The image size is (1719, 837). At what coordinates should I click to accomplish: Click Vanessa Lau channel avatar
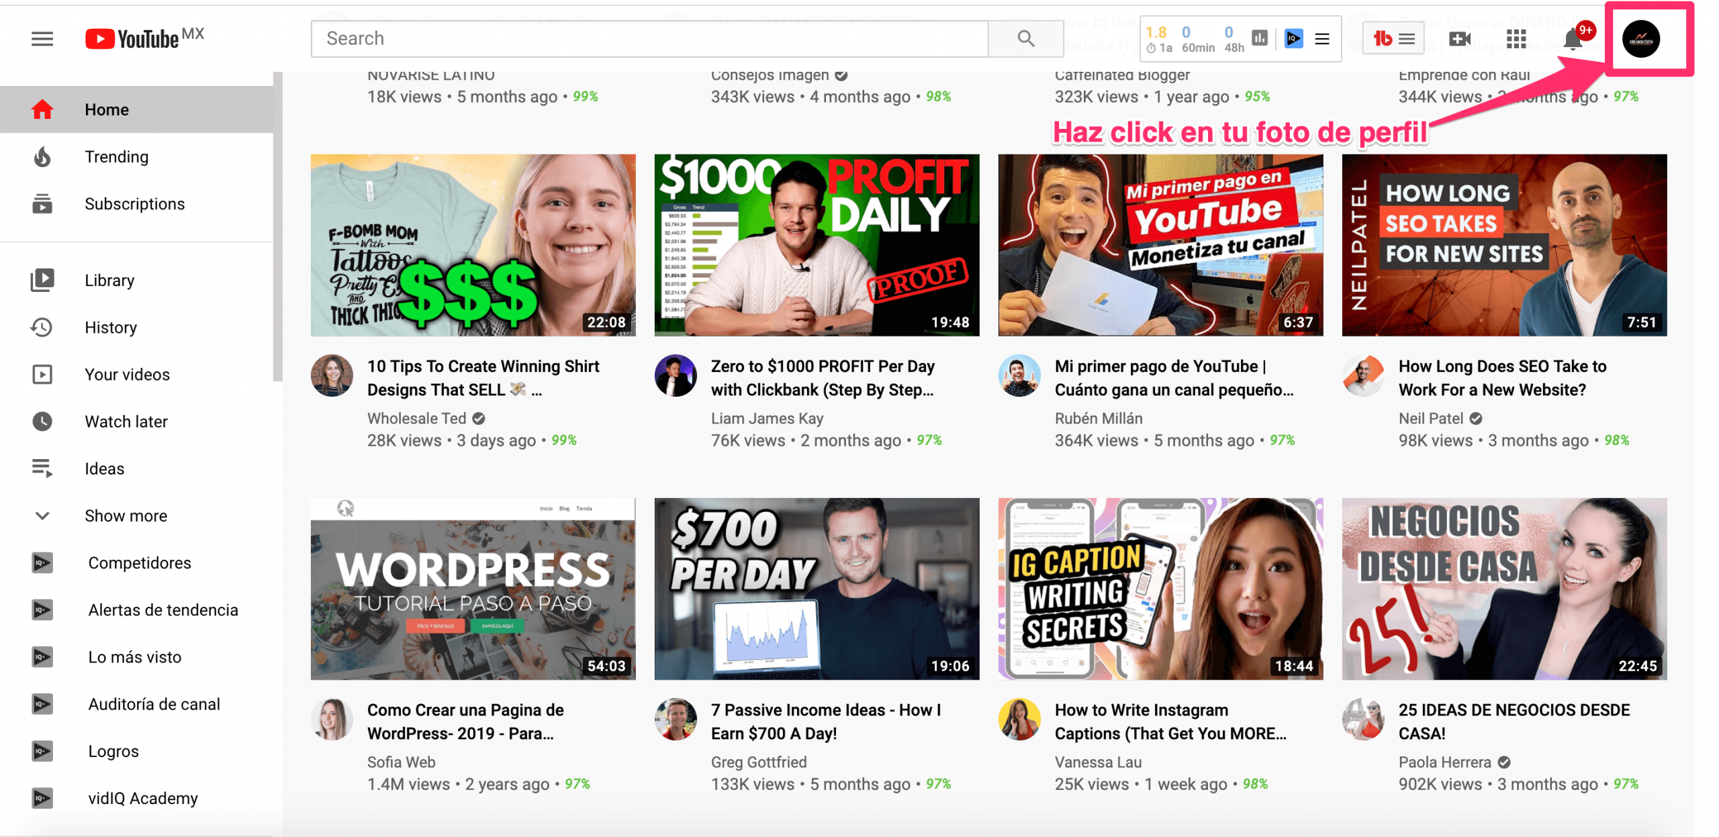[1019, 720]
